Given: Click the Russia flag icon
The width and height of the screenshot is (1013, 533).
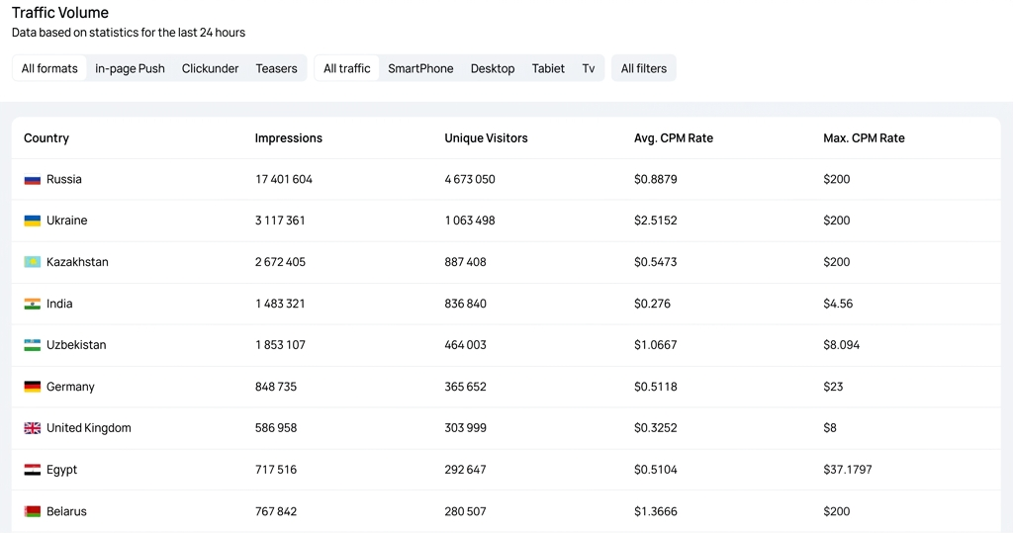Looking at the screenshot, I should [33, 180].
